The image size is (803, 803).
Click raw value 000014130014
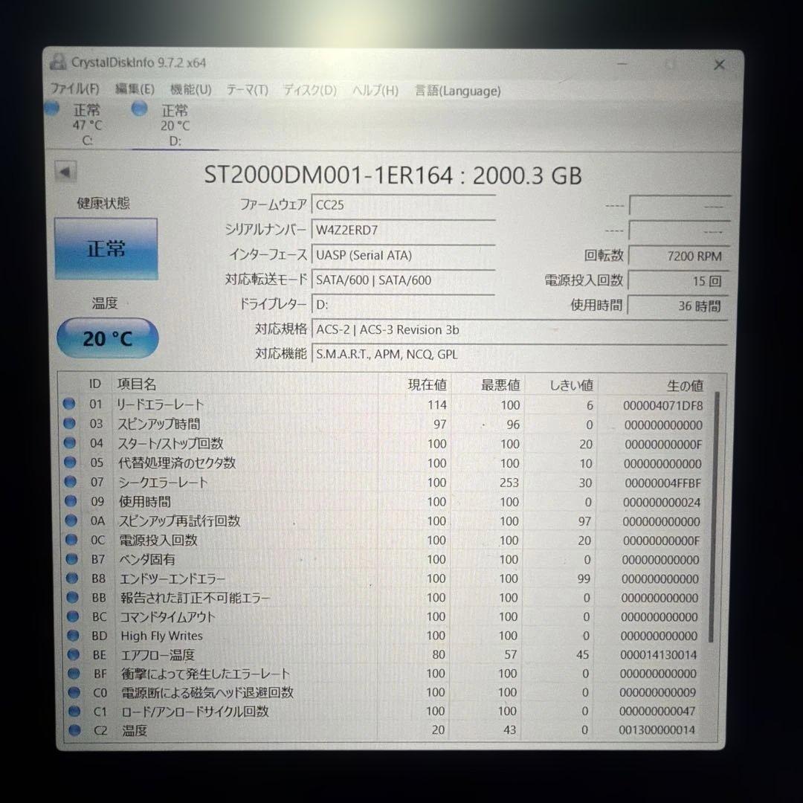659,655
